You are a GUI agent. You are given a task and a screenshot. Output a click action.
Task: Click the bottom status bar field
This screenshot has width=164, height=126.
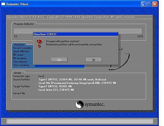click(x=80, y=121)
